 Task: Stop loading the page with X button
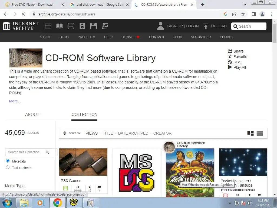tap(23, 14)
